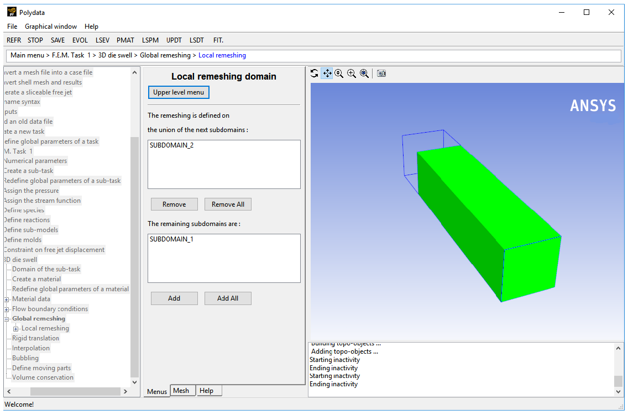Activate the pan view tool
Image resolution: width=628 pixels, height=415 pixels.
327,73
